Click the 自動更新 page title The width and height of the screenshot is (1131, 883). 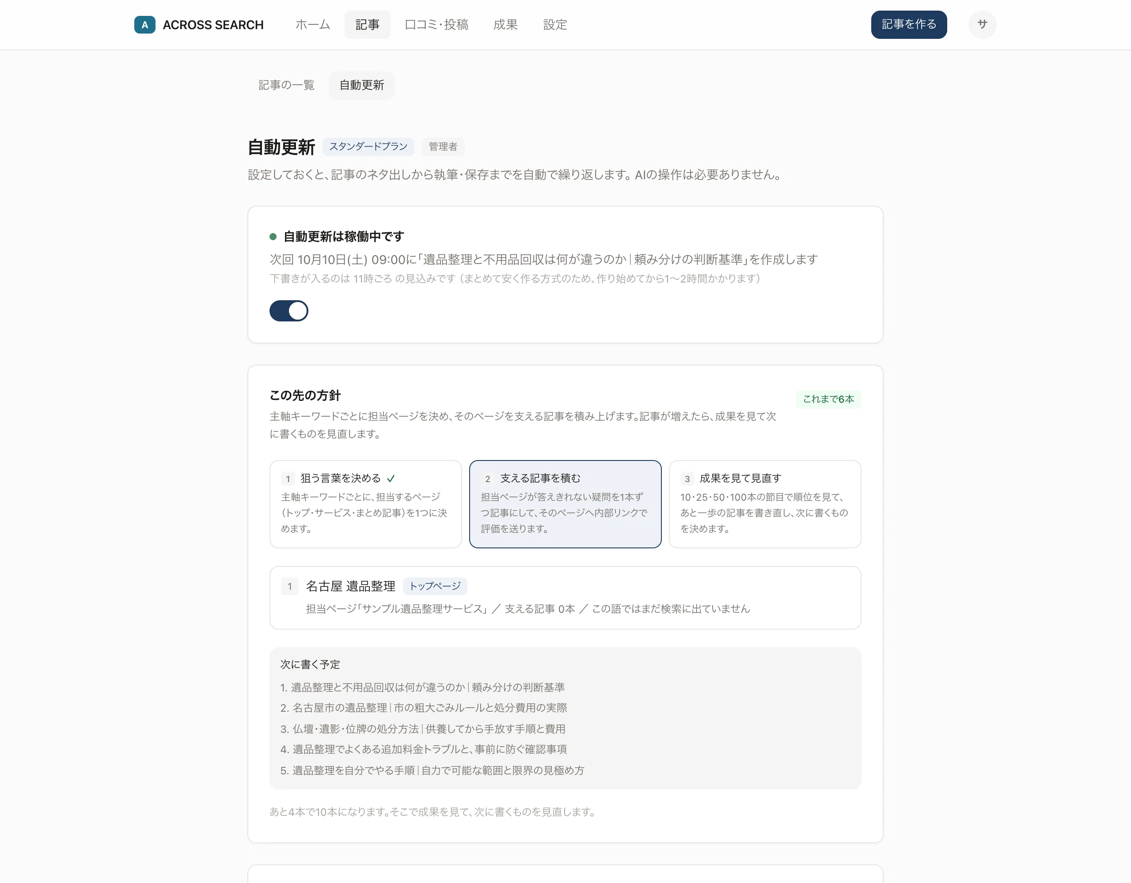point(281,147)
